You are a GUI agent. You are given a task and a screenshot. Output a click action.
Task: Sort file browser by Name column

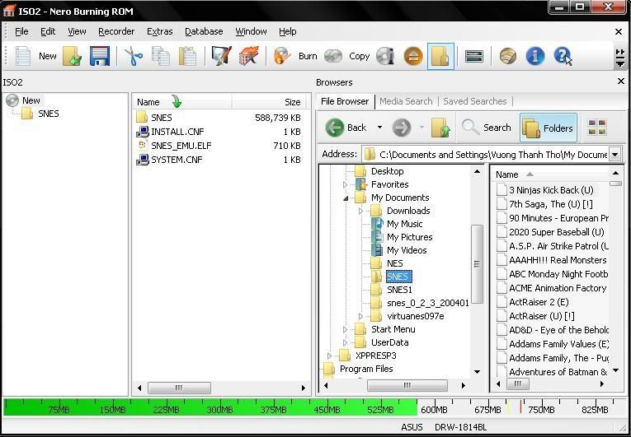(549, 174)
